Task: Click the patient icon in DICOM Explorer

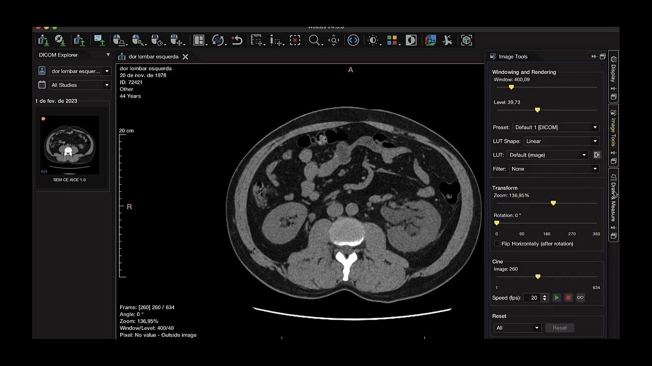Action: pyautogui.click(x=42, y=71)
